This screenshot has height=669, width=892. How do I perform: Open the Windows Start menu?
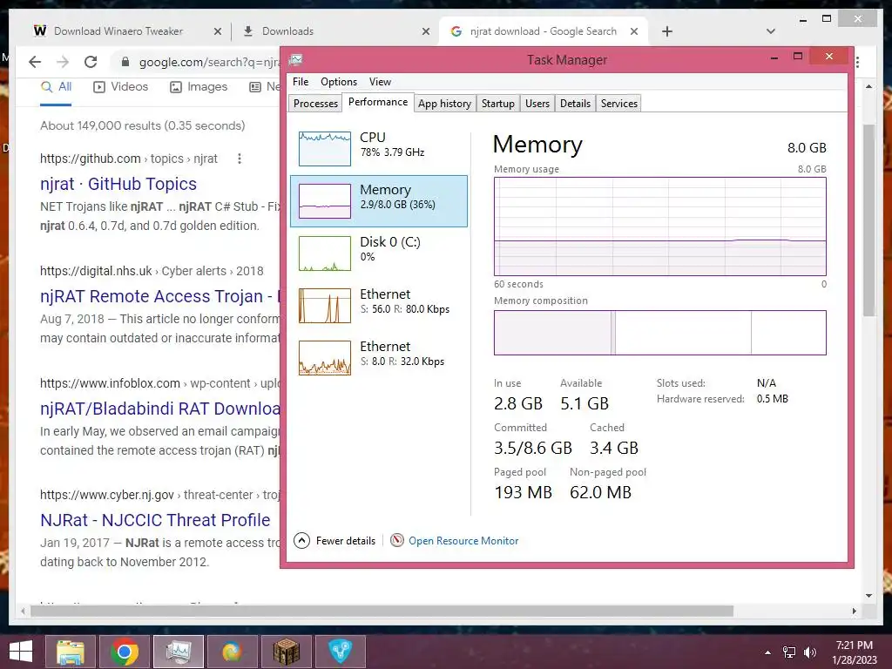pos(21,652)
